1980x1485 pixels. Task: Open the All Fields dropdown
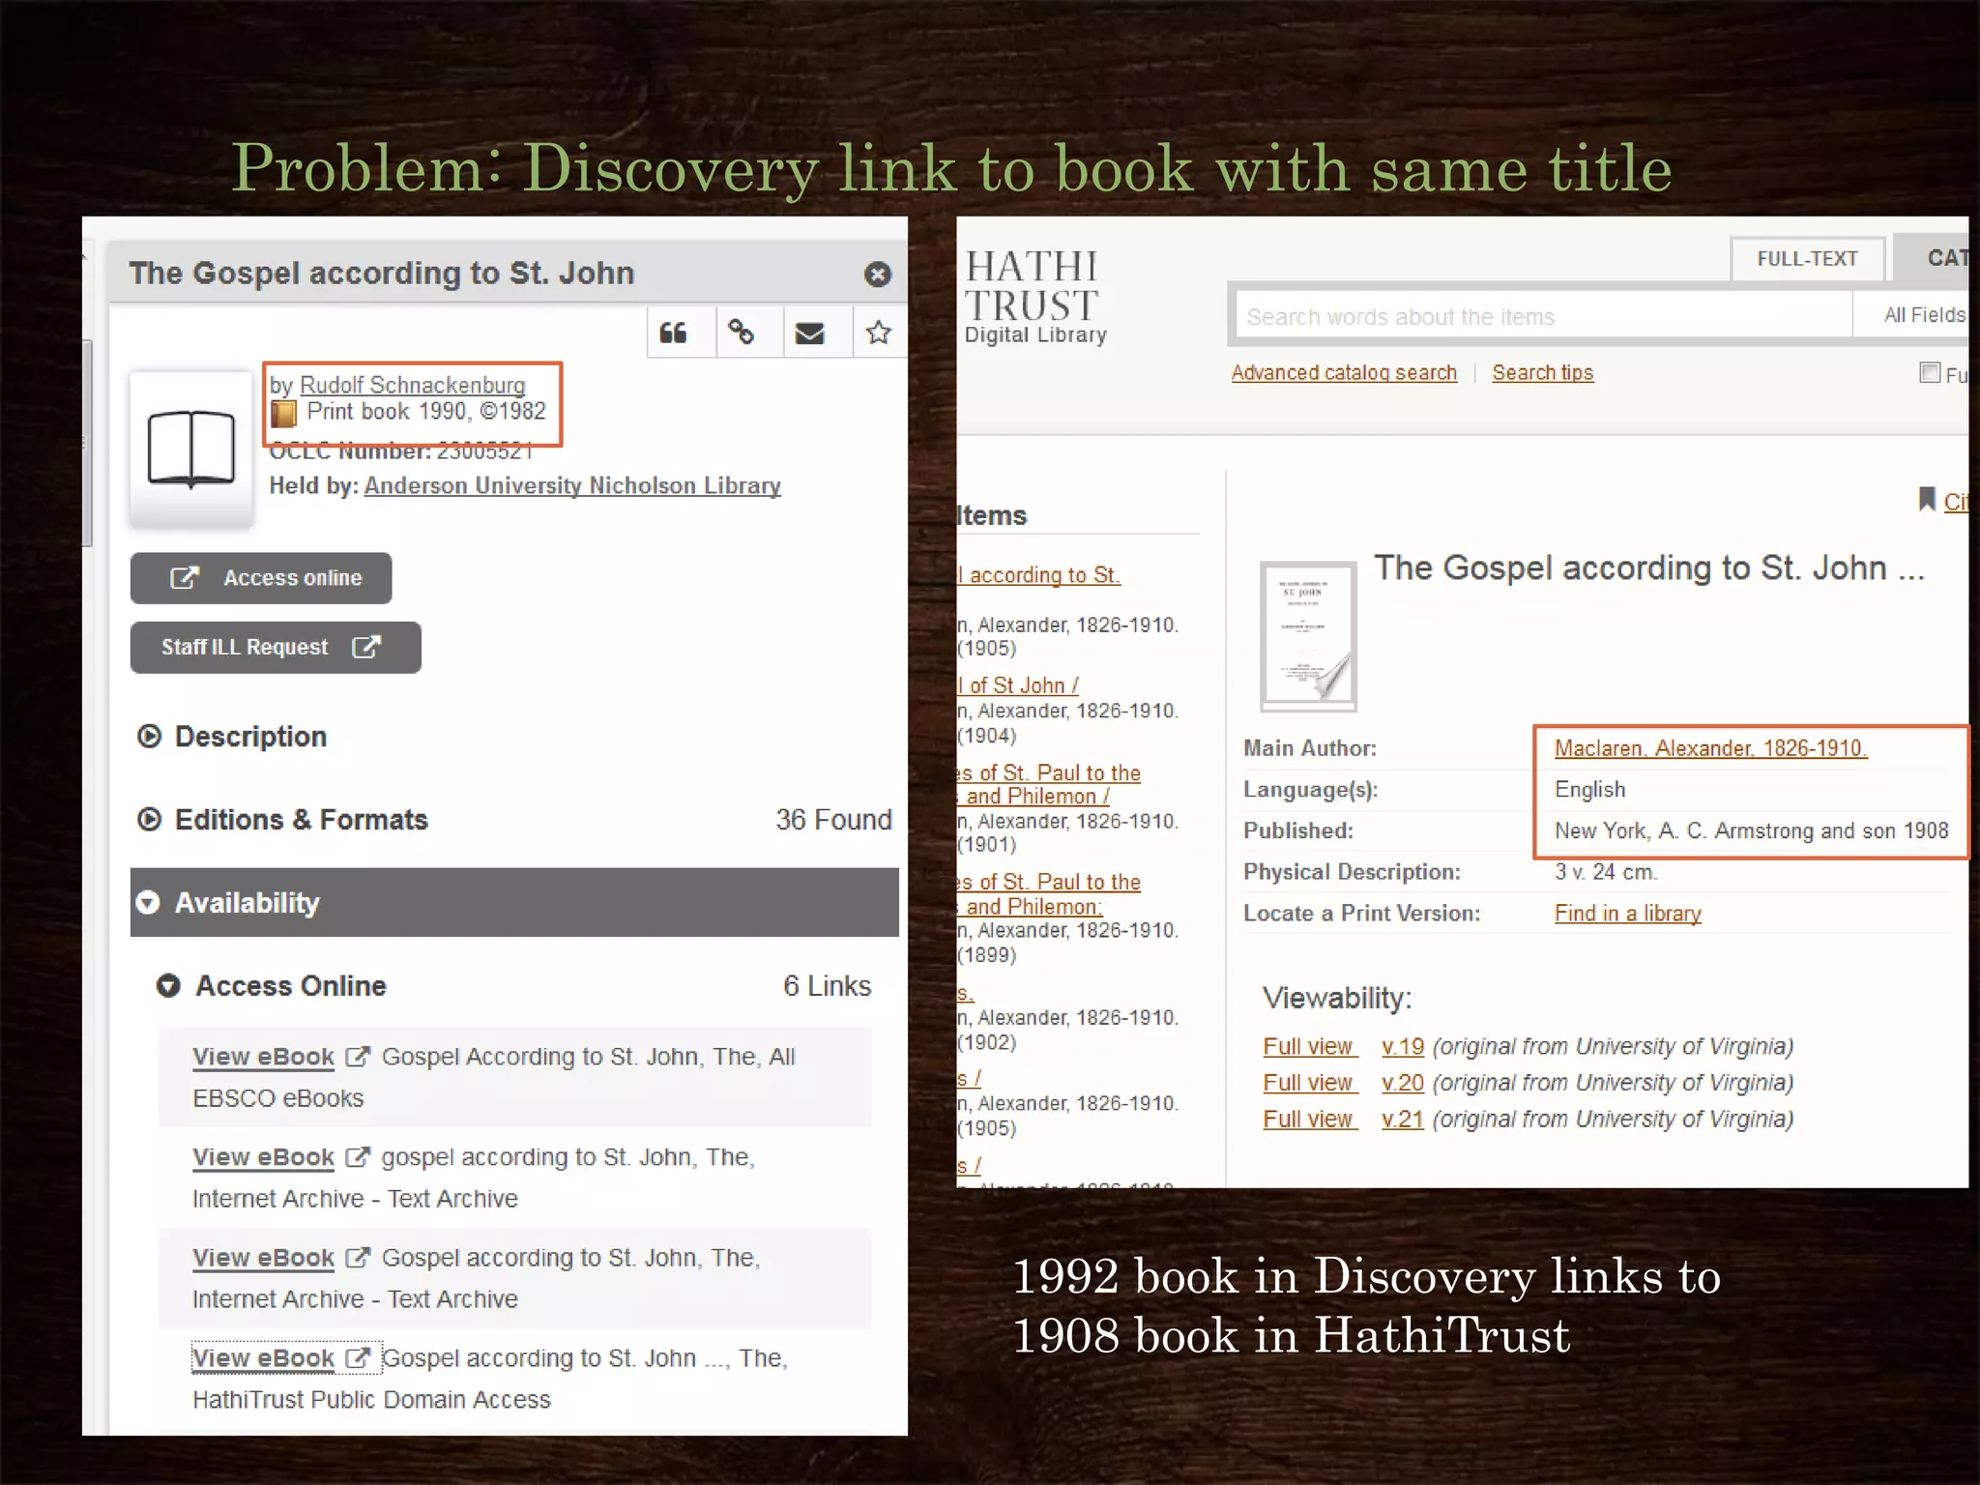pos(1911,315)
